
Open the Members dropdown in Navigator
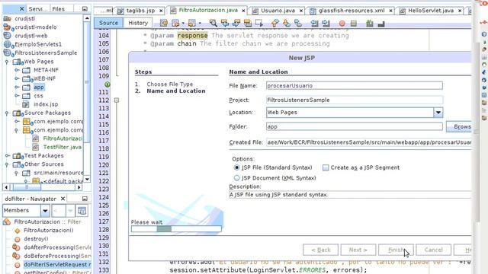(45, 211)
